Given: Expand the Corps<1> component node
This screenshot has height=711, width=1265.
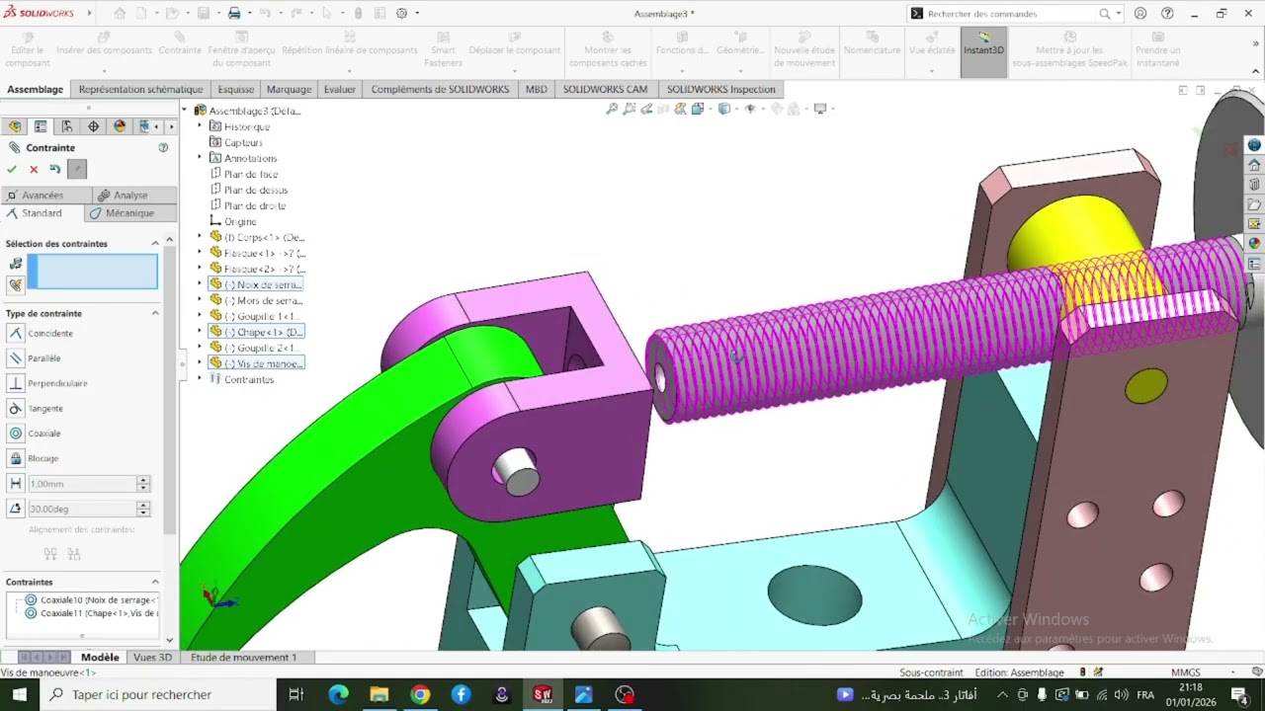Looking at the screenshot, I should click(x=200, y=237).
